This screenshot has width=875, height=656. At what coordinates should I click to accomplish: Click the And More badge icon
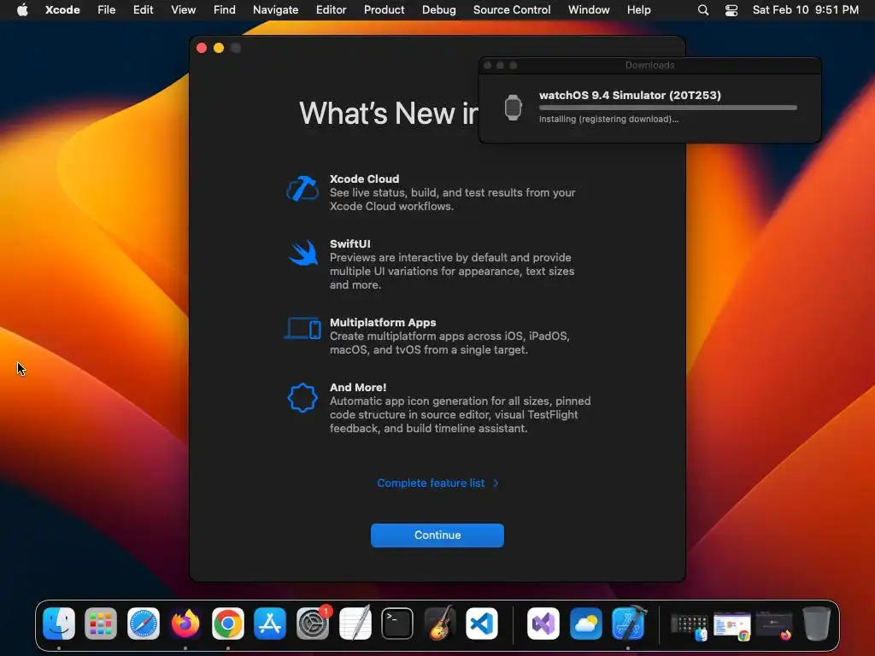click(x=302, y=398)
